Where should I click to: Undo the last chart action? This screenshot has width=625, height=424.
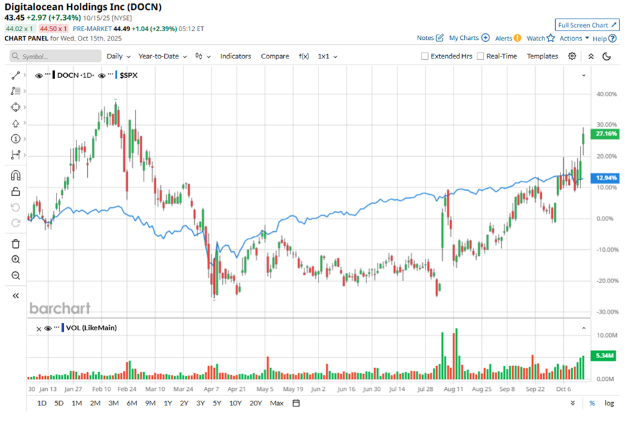15,207
